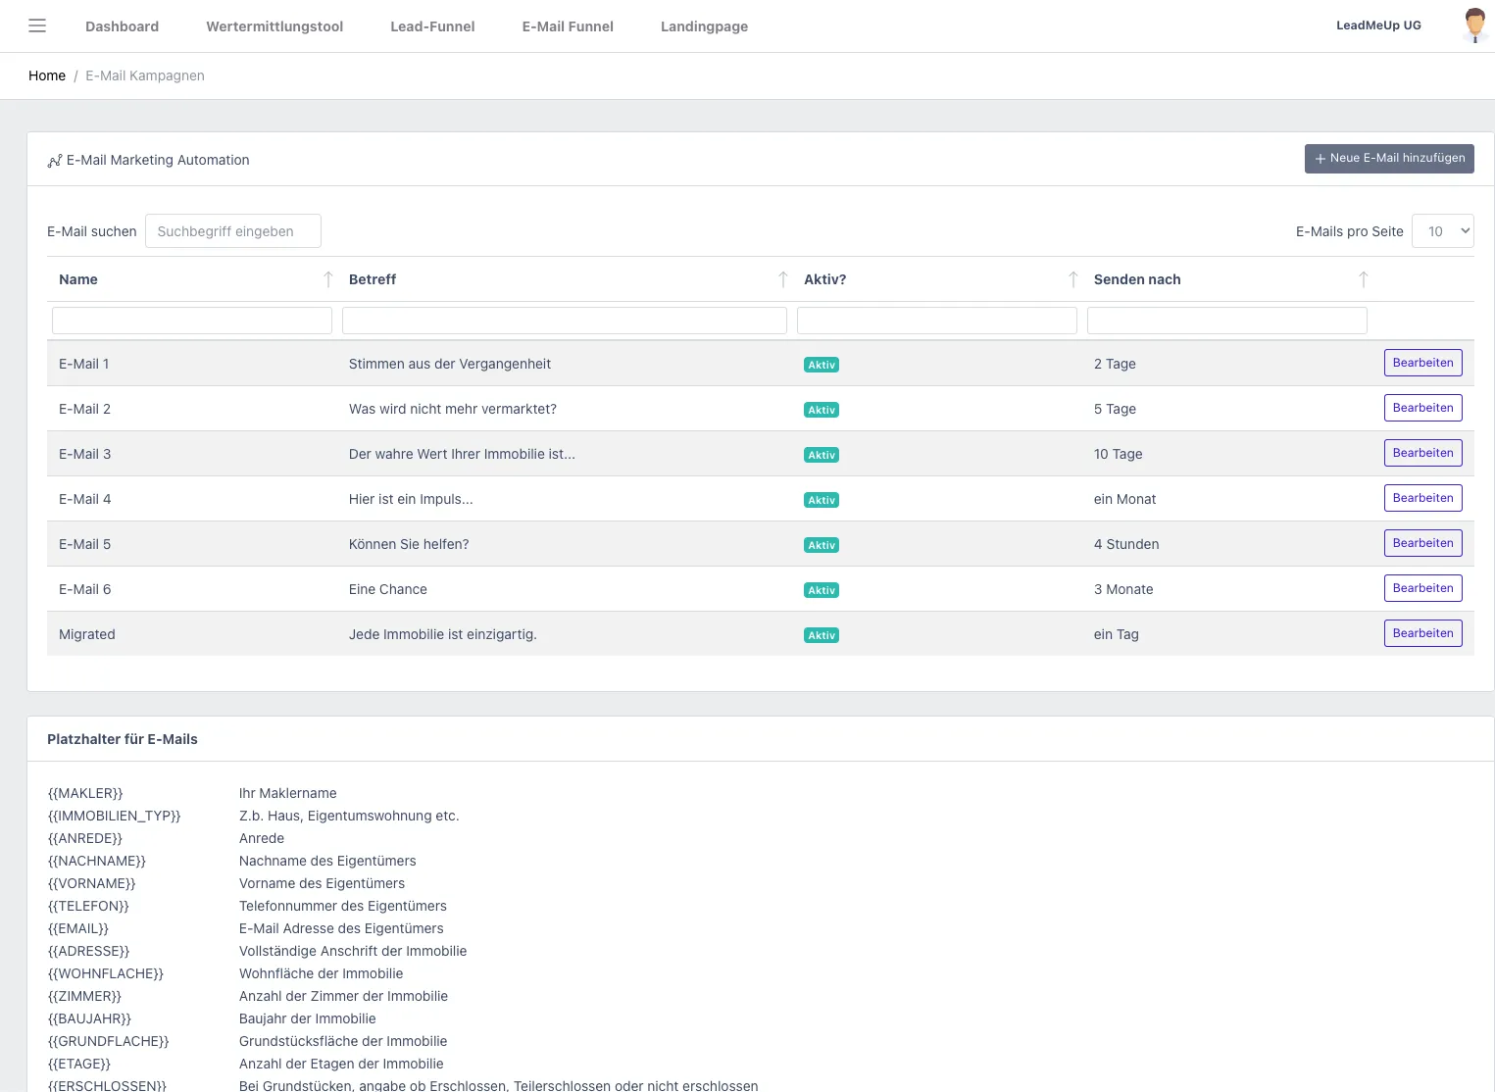Image resolution: width=1495 pixels, height=1092 pixels.
Task: Toggle the Aktiv status of E-Mail 1
Action: pyautogui.click(x=821, y=364)
